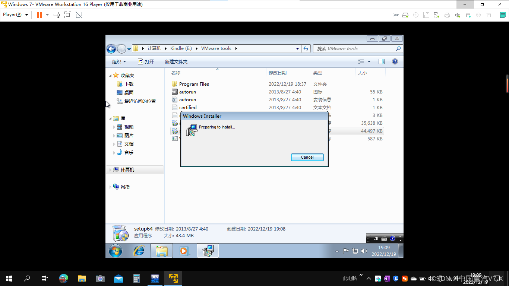Click the VMware printer device icon
Image resolution: width=509 pixels, height=286 pixels.
pyautogui.click(x=447, y=15)
